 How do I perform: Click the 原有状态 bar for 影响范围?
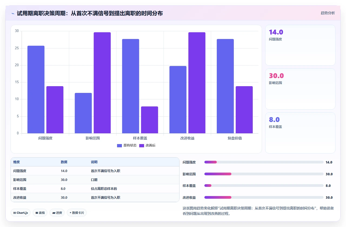click(83, 113)
